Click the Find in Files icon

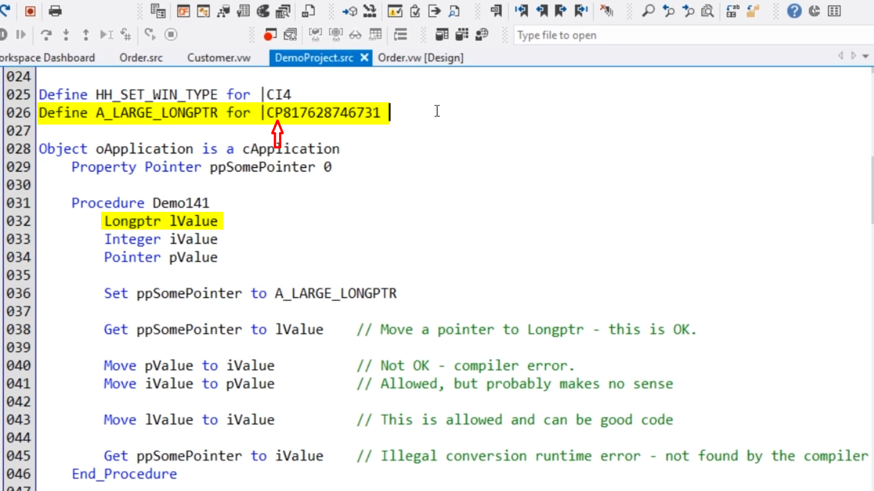point(707,11)
